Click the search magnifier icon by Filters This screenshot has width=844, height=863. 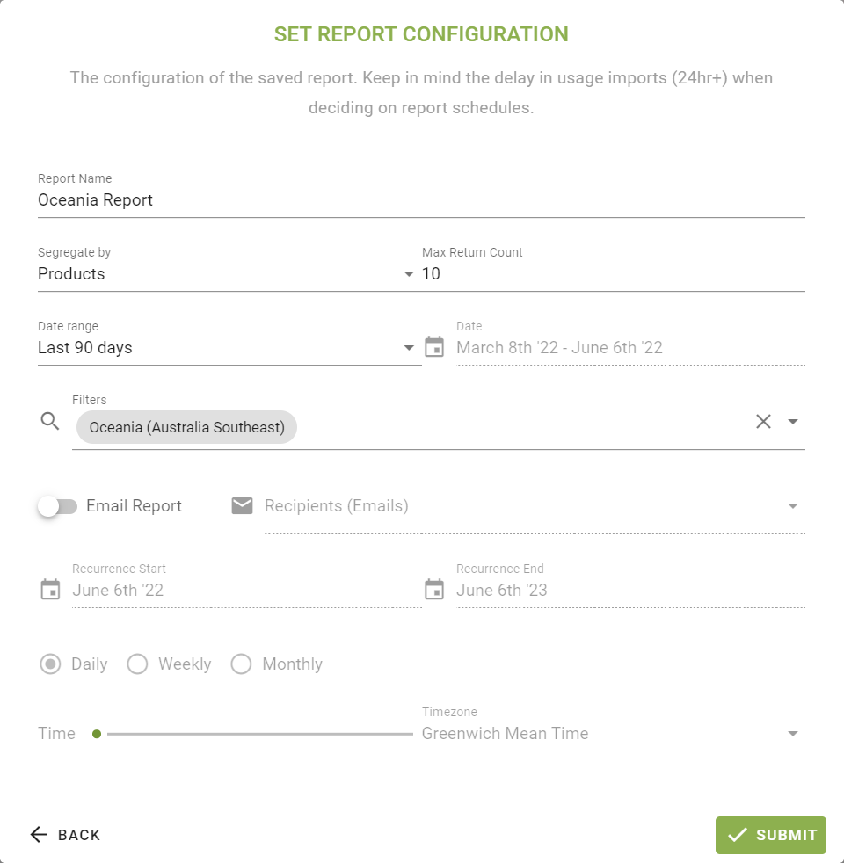[x=50, y=421]
